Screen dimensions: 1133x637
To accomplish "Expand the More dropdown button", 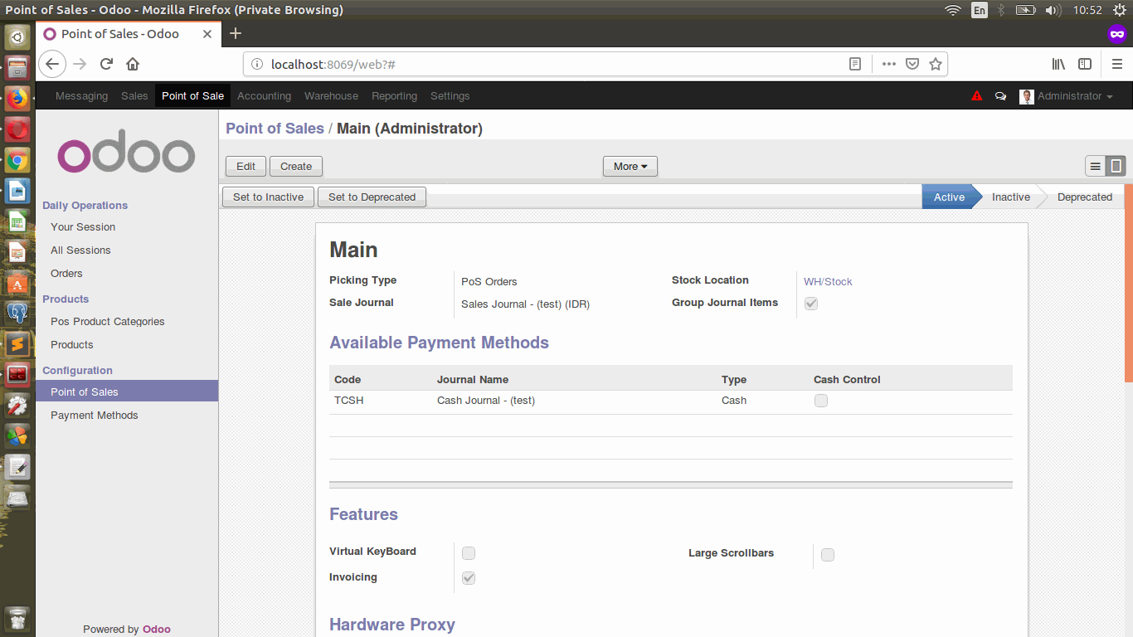I will click(x=630, y=167).
